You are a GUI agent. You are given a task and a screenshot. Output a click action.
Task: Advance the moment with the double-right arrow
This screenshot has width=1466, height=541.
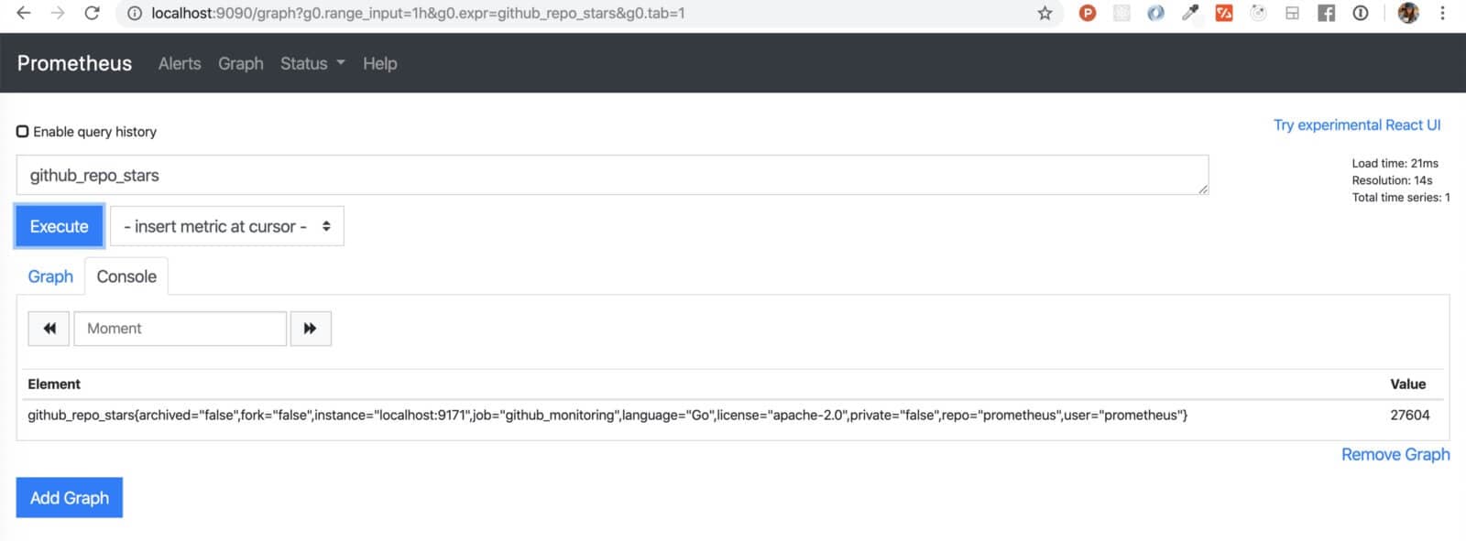point(311,329)
